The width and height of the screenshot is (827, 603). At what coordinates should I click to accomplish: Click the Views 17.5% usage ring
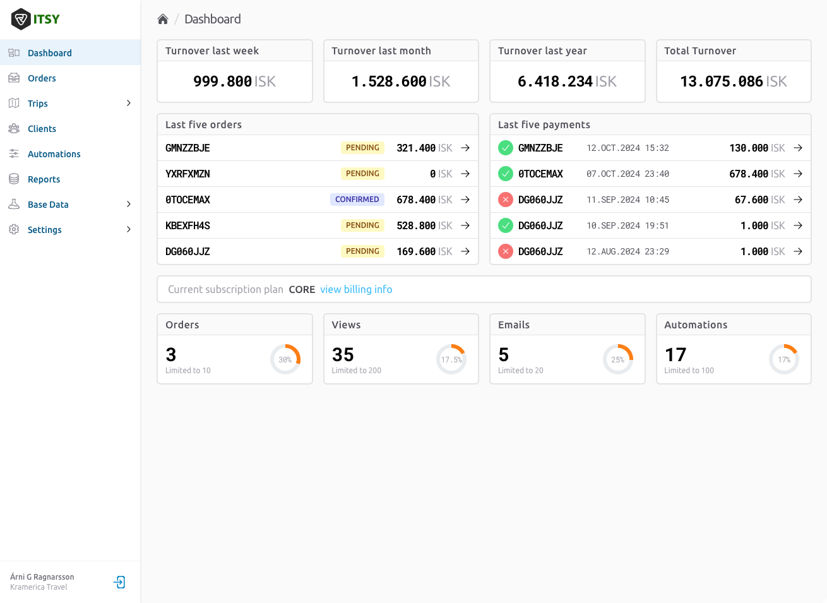(451, 359)
